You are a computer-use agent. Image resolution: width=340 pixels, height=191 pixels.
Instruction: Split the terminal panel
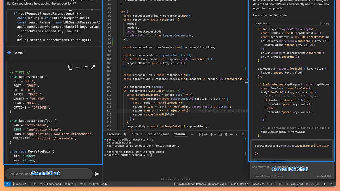tap(220, 134)
